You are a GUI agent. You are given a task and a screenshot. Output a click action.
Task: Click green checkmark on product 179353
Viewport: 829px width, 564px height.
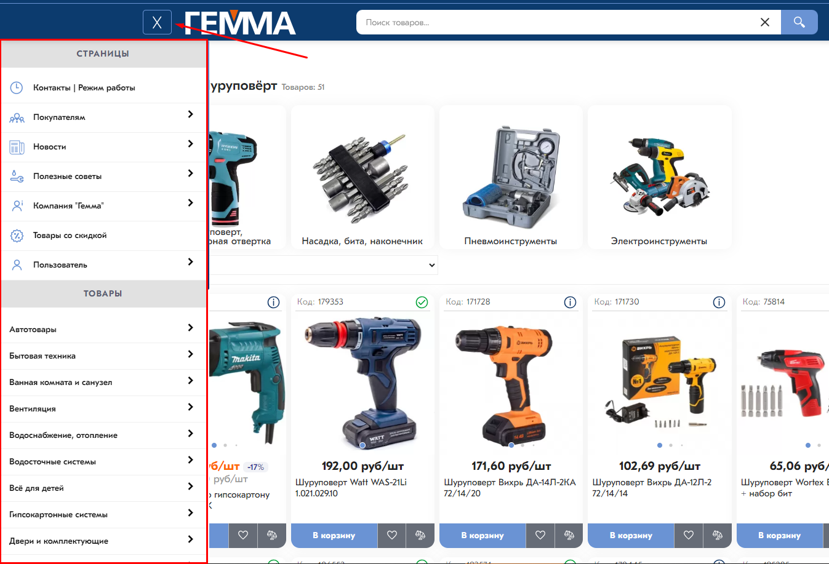pyautogui.click(x=422, y=302)
